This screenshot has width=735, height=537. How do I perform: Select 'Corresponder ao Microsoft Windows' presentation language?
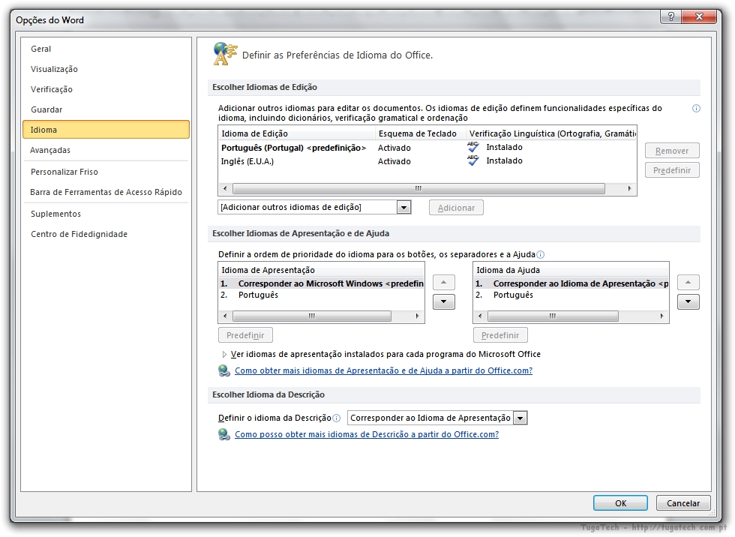[322, 283]
